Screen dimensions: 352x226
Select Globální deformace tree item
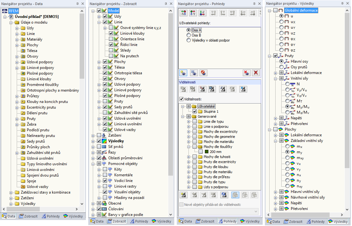301,10
